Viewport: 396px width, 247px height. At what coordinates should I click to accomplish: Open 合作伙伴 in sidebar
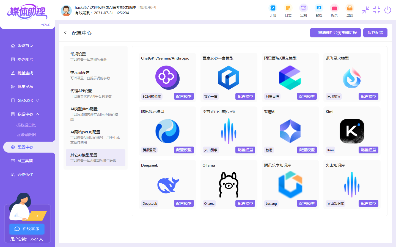[25, 175]
